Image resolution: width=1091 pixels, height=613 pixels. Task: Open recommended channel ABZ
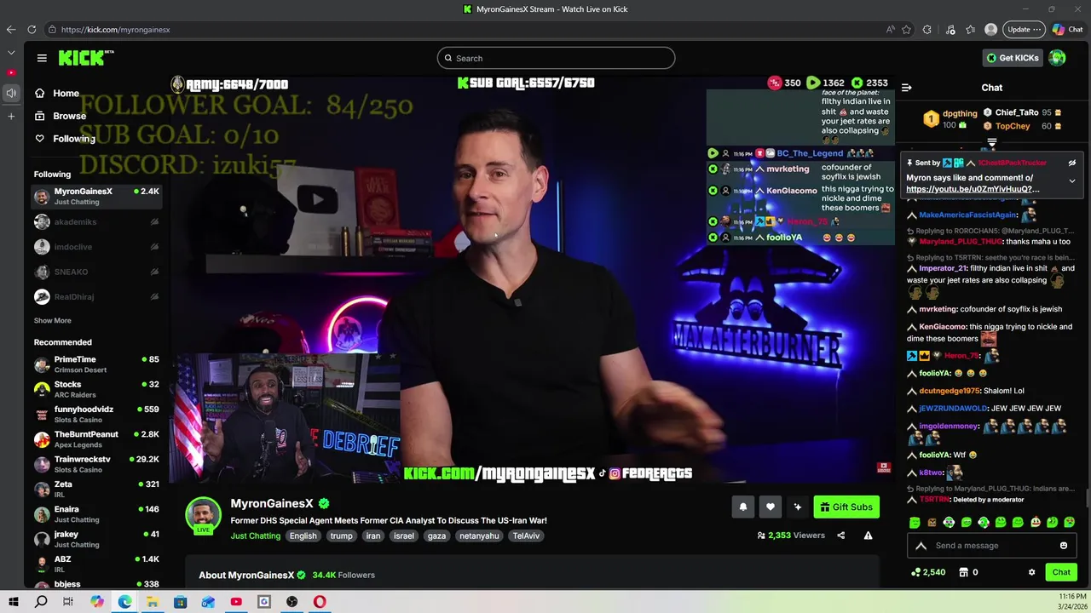[x=95, y=564]
